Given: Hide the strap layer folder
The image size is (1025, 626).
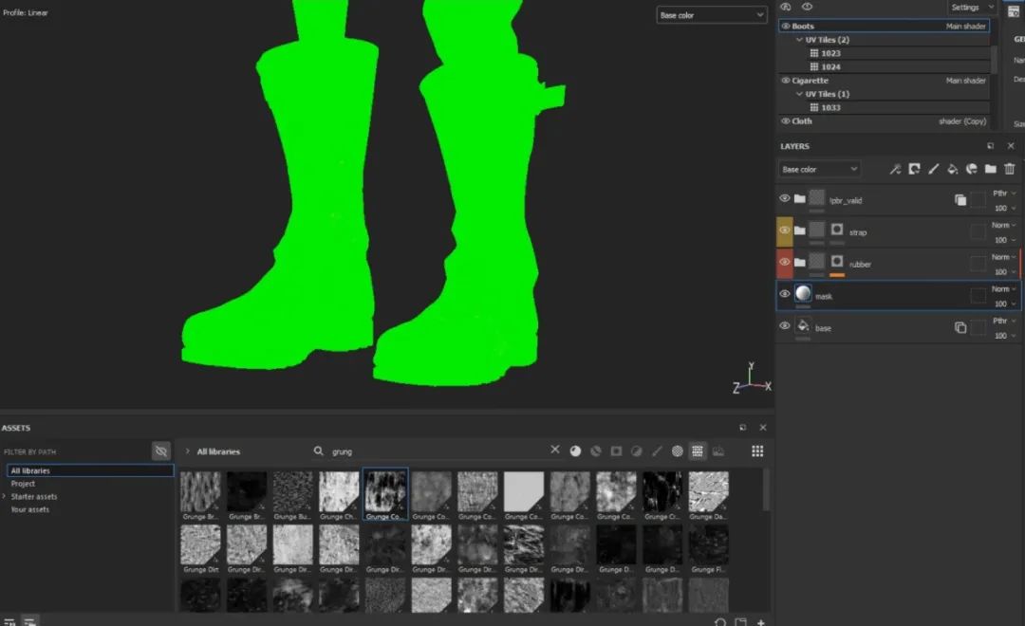Looking at the screenshot, I should point(785,230).
